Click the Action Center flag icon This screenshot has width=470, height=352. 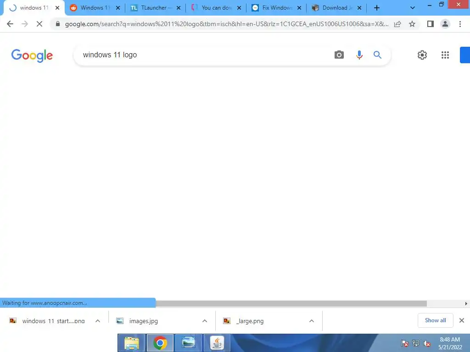tap(404, 343)
